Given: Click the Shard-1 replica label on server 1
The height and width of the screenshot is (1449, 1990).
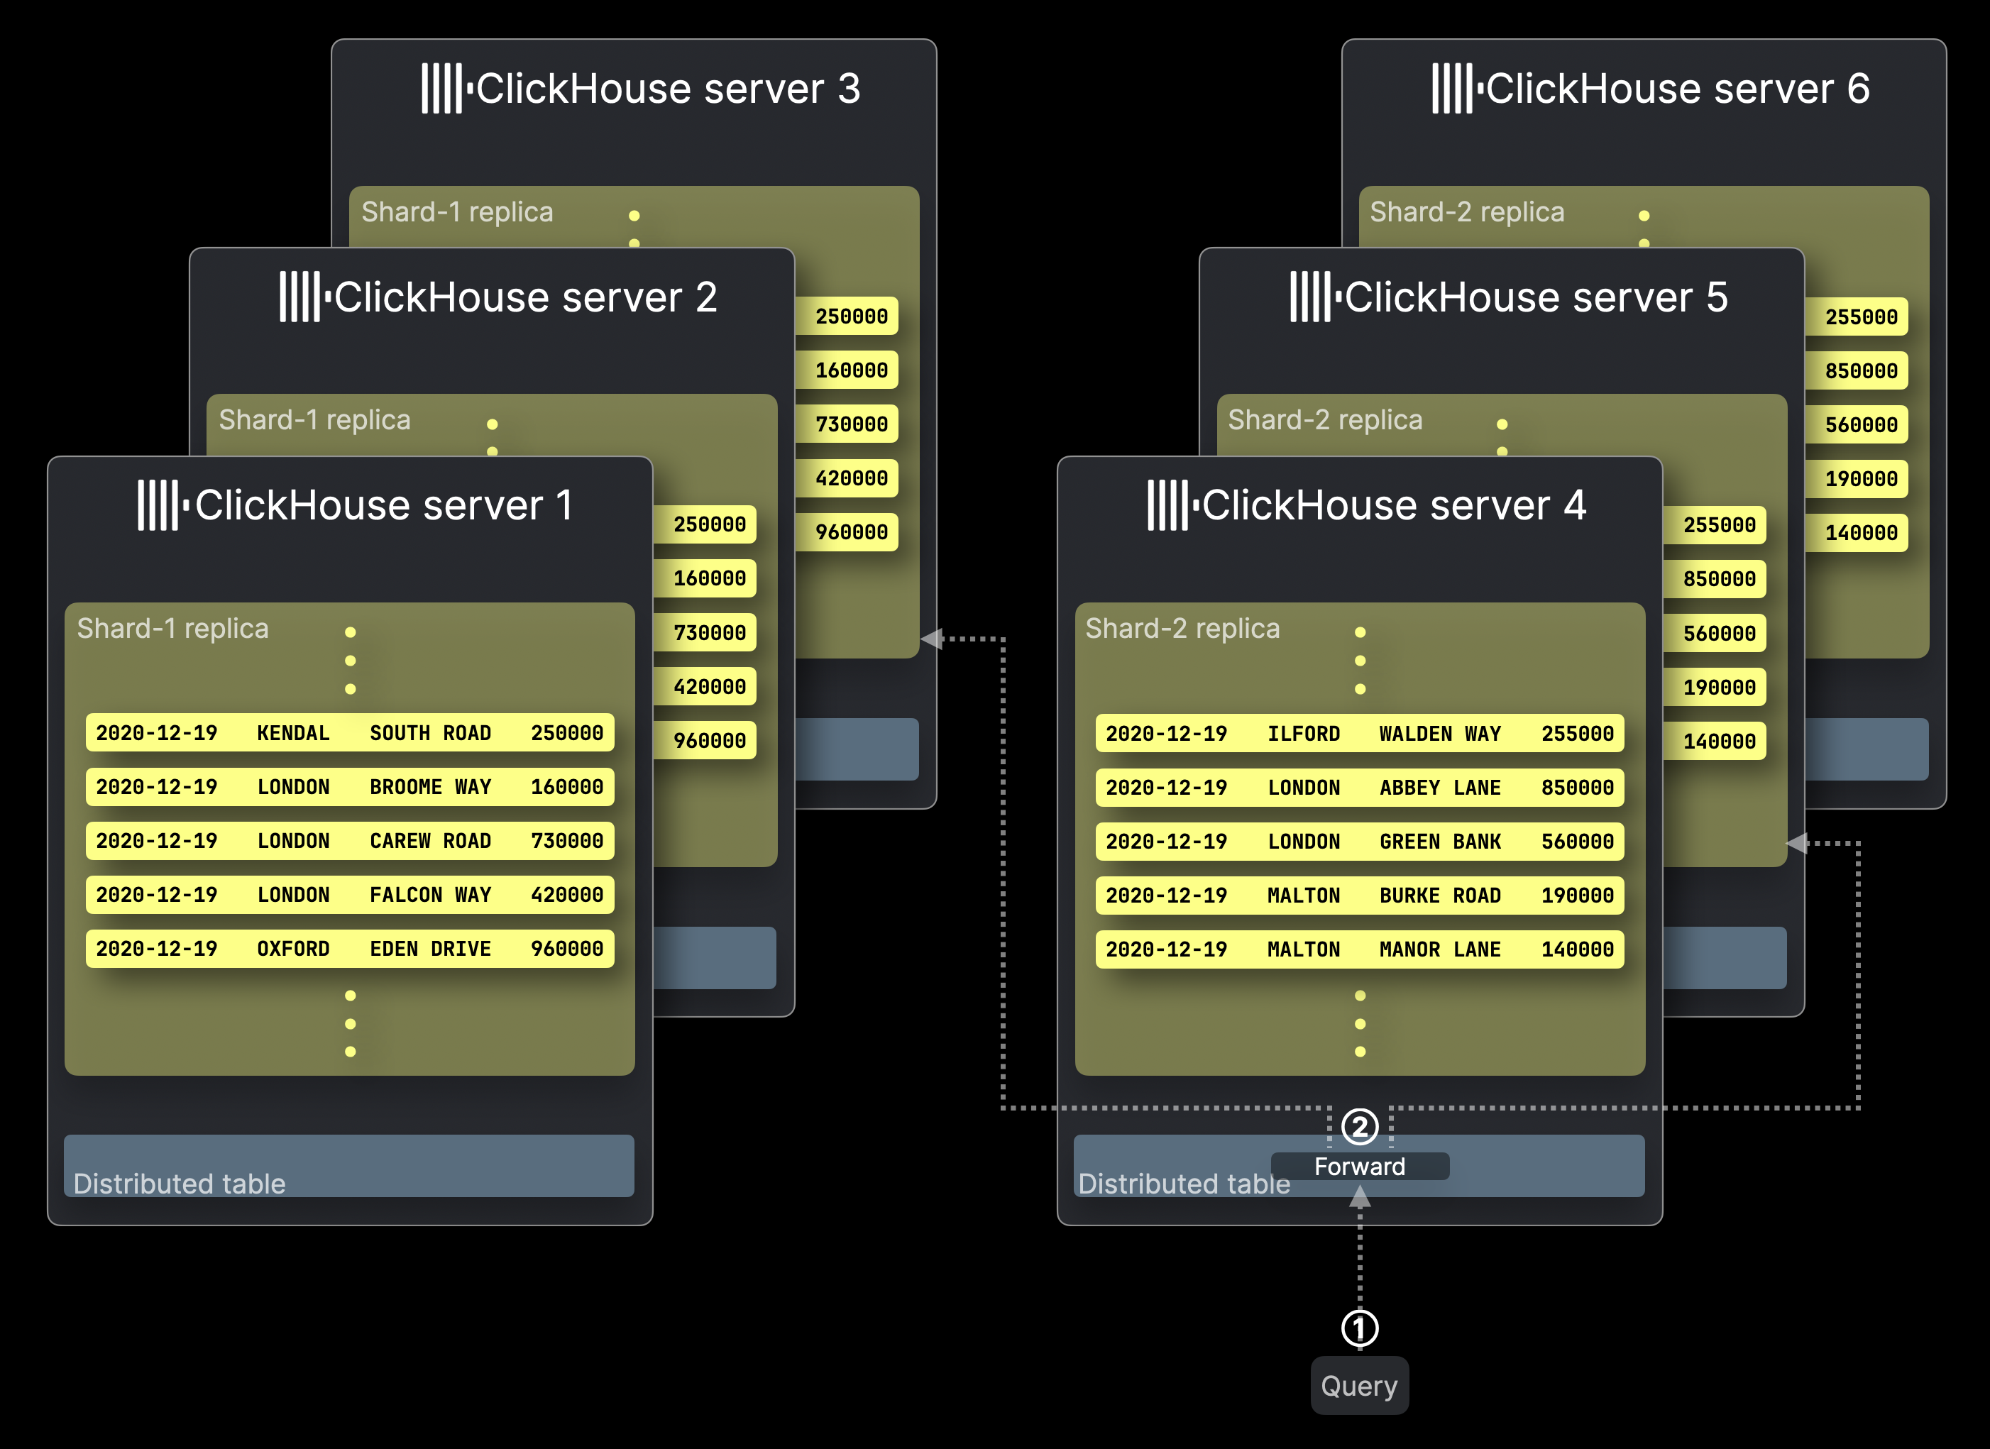Looking at the screenshot, I should tap(173, 628).
